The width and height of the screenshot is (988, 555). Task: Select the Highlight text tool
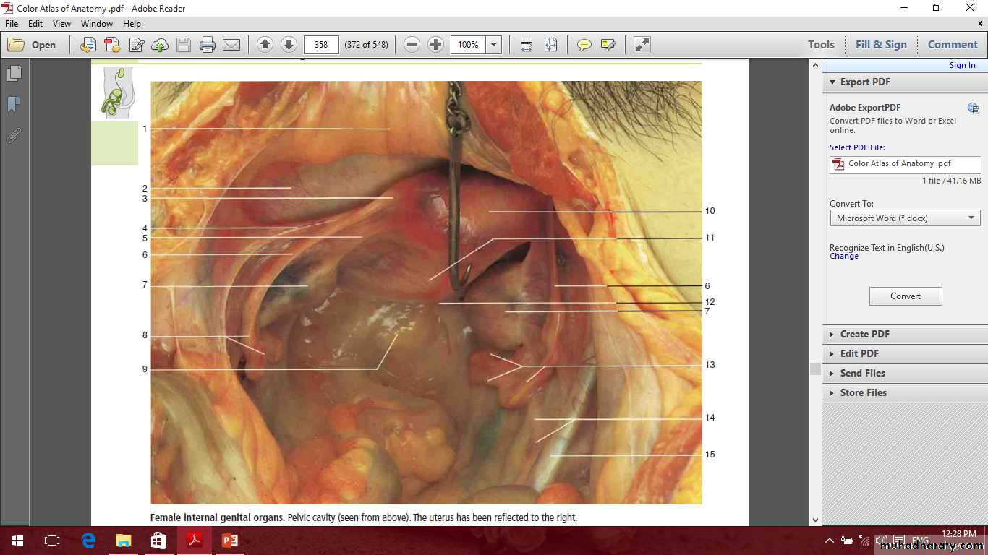[x=608, y=45]
